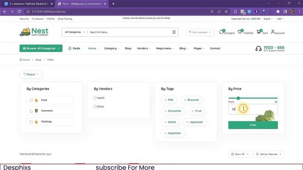This screenshot has width=303, height=170.
Task: Bookmark this page with the star icon
Action: click(x=226, y=11)
